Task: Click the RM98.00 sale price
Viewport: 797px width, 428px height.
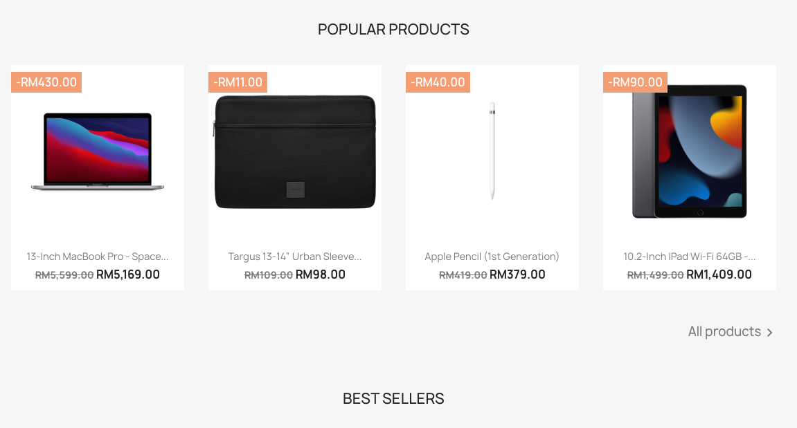Action: point(321,275)
